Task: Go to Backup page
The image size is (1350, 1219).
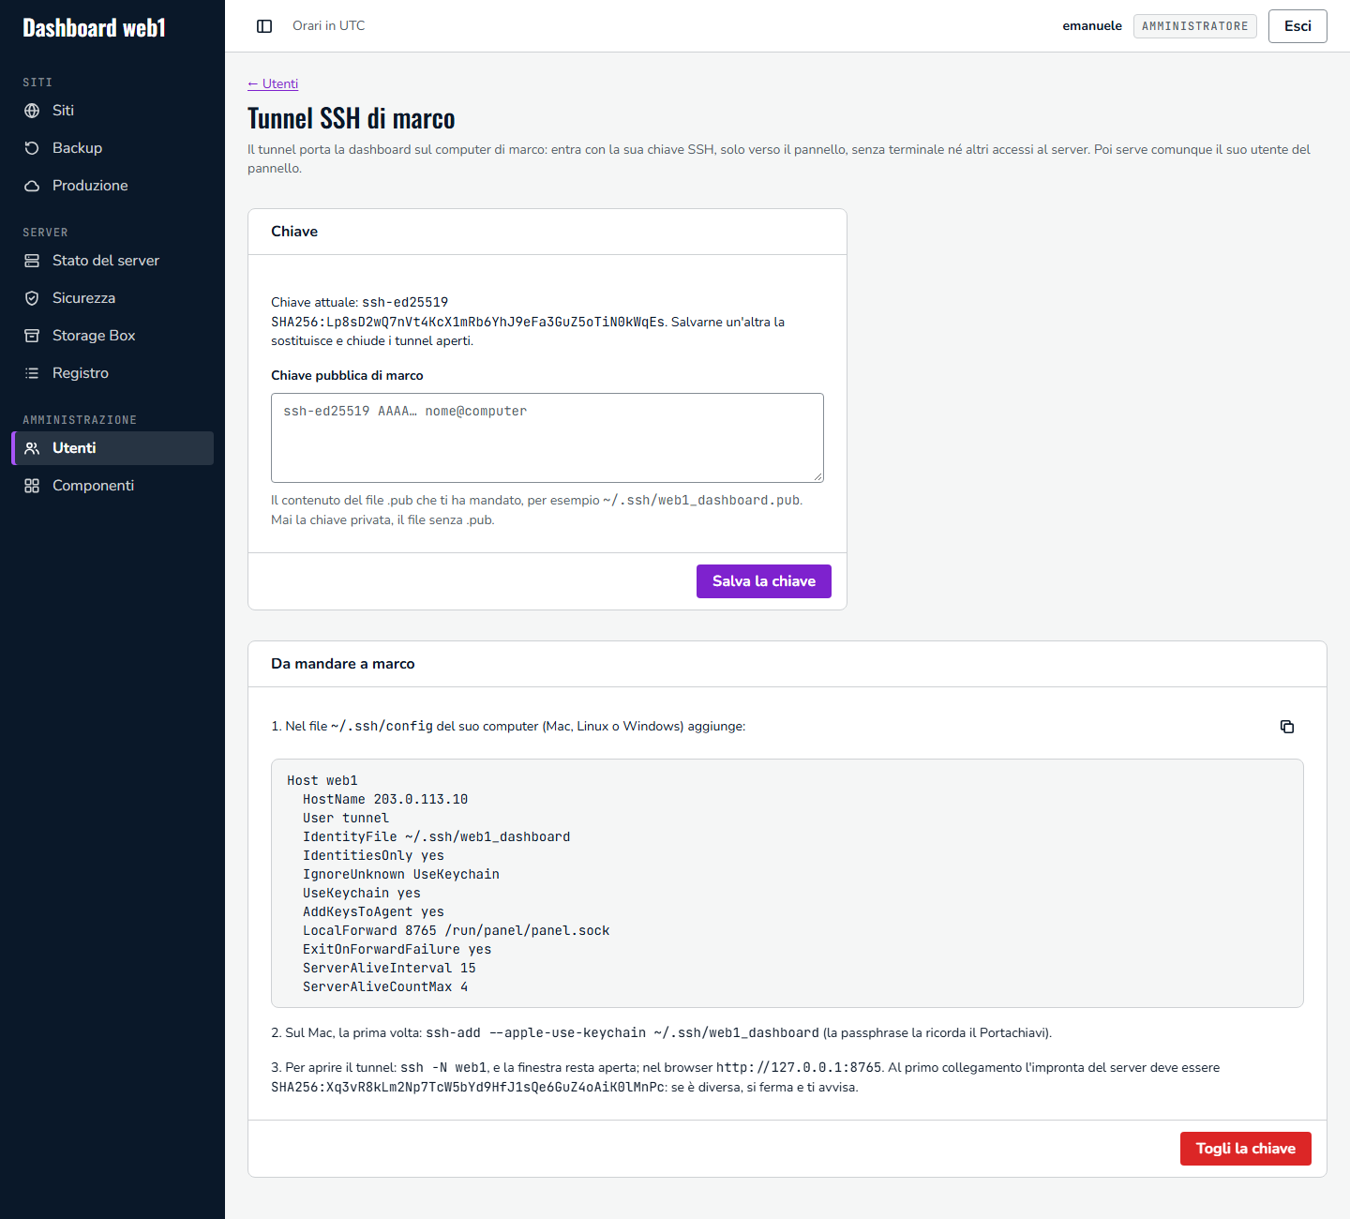Action: pos(112,148)
